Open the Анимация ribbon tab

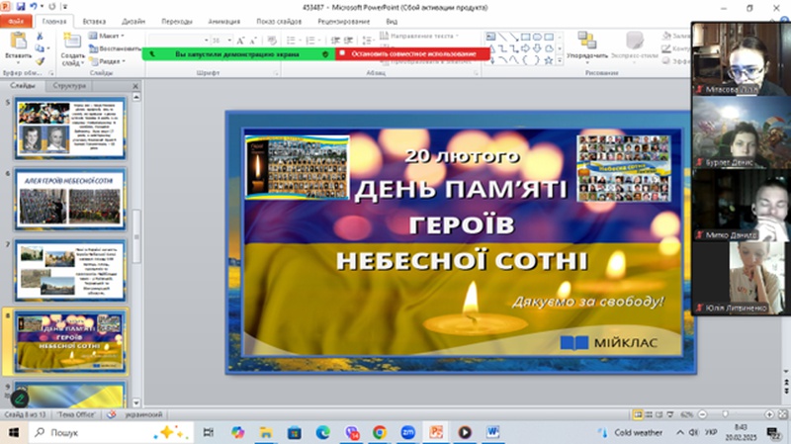[223, 20]
